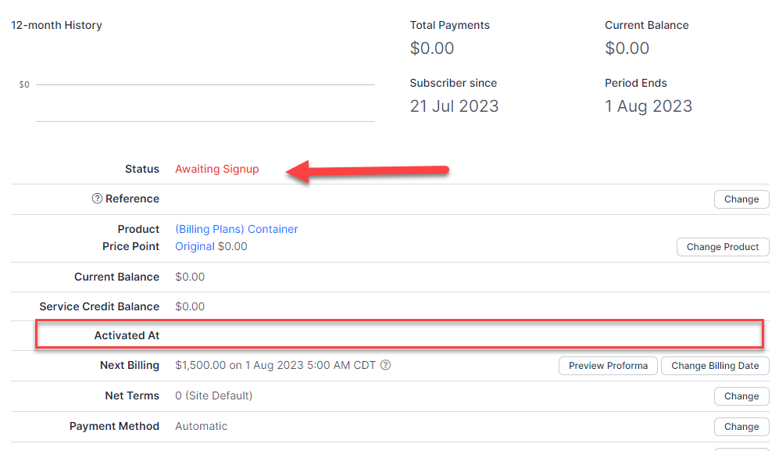779x451 pixels.
Task: Click the help icon after Next Billing date
Action: [385, 365]
